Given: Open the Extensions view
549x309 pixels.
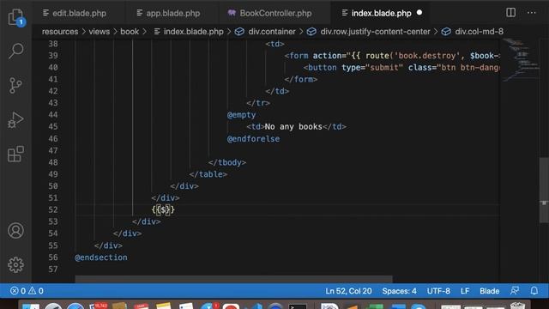Looking at the screenshot, I should pos(15,154).
